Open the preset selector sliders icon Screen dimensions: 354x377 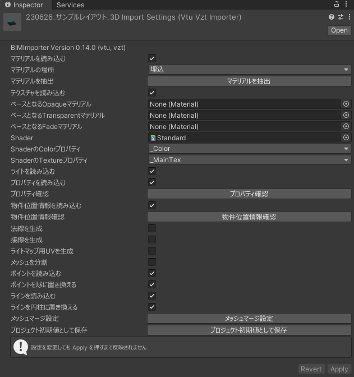(x=341, y=17)
